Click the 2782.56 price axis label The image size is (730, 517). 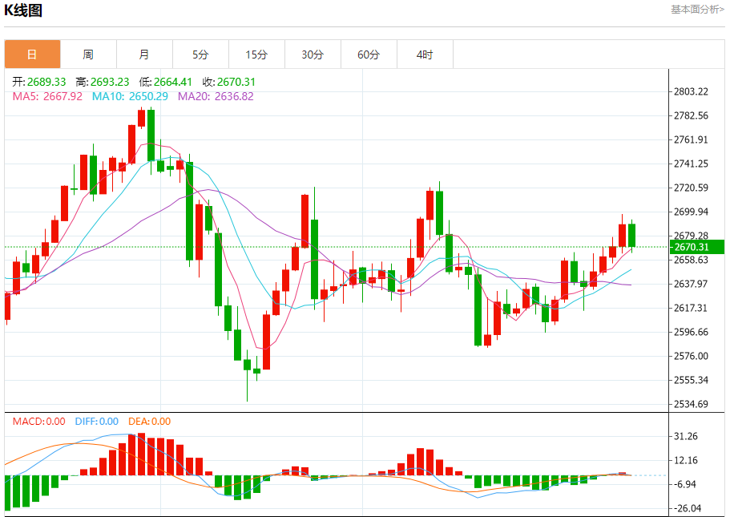coord(691,115)
